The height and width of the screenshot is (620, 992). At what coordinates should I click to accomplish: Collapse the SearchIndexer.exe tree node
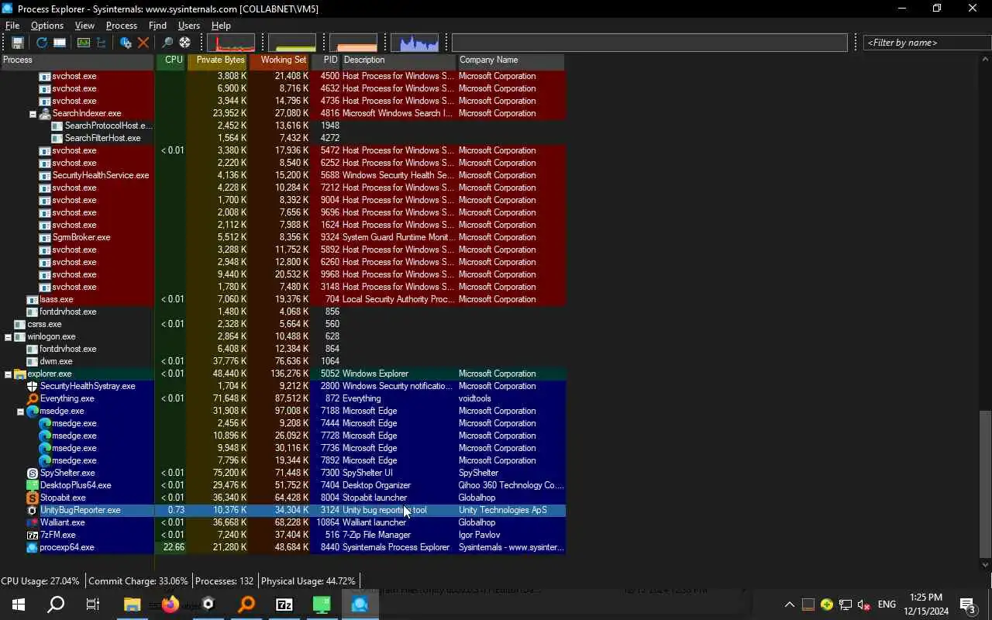[33, 114]
